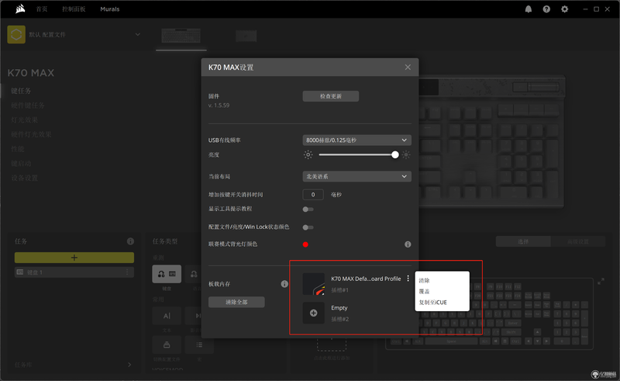Toggle 配置文件/亮度/Win Lock状态颜色 switch
Screen dimensions: 620x381
coord(308,227)
